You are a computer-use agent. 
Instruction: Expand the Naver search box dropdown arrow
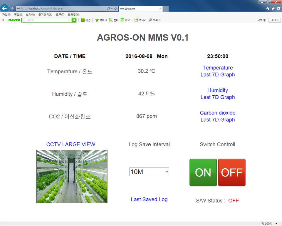tap(69, 20)
